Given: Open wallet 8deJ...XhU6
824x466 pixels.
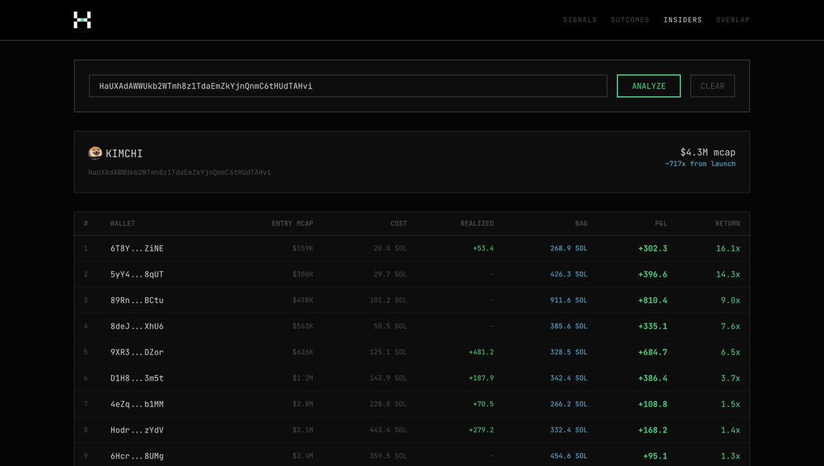Looking at the screenshot, I should pos(137,327).
